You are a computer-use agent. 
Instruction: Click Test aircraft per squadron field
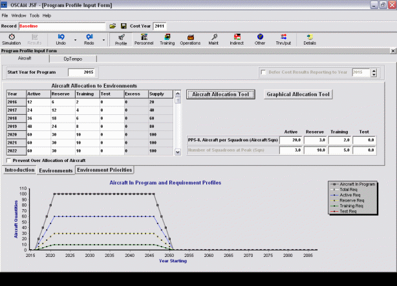tap(364, 140)
